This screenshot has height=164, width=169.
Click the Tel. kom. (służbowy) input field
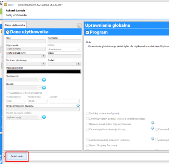pos(24,64)
